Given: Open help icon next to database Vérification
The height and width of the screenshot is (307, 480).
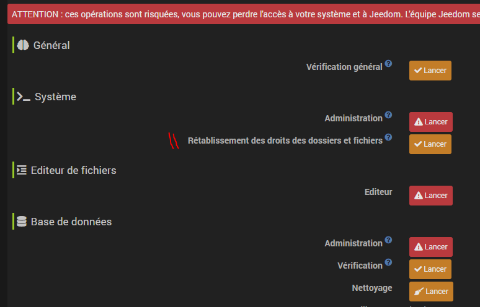Looking at the screenshot, I should point(388,262).
